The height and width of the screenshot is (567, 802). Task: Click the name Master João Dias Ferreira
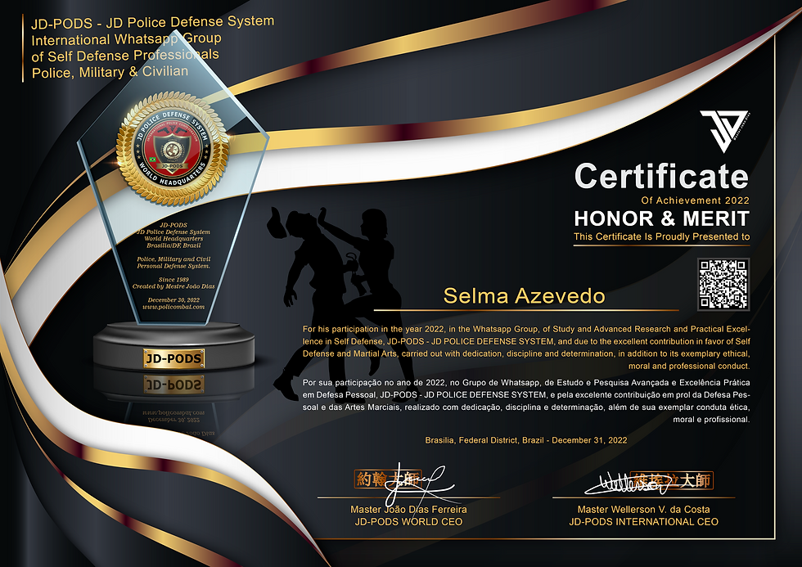tap(408, 509)
